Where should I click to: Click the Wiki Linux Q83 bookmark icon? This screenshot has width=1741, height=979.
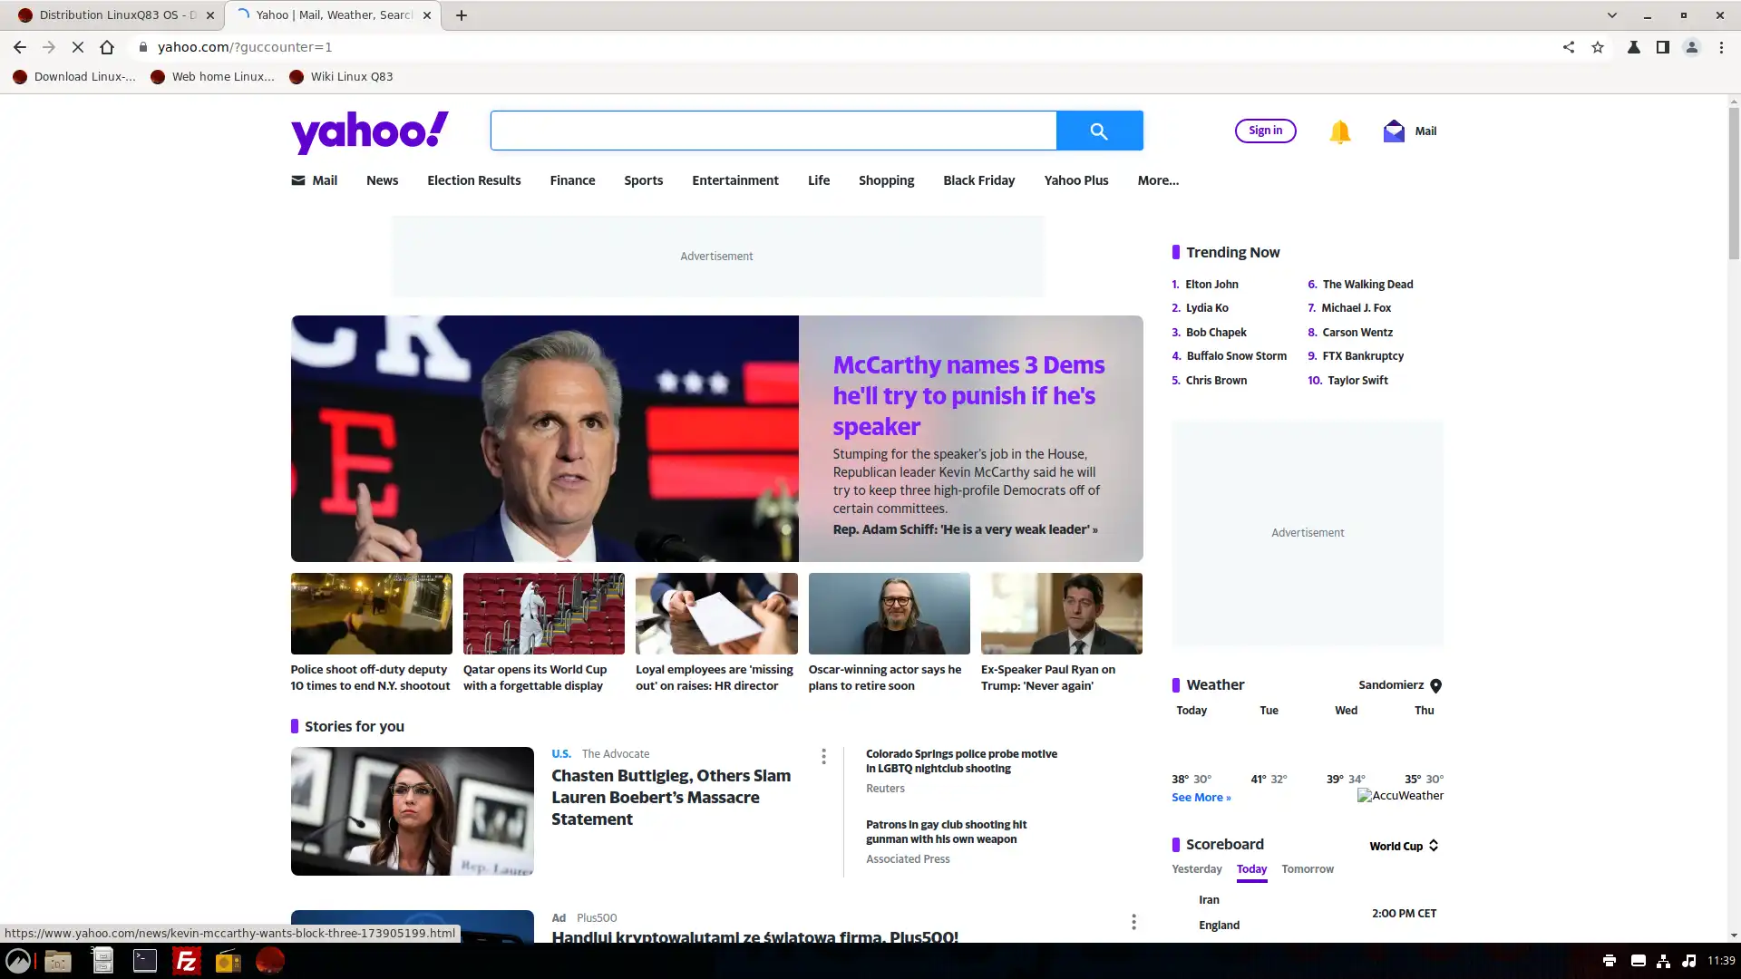(297, 76)
